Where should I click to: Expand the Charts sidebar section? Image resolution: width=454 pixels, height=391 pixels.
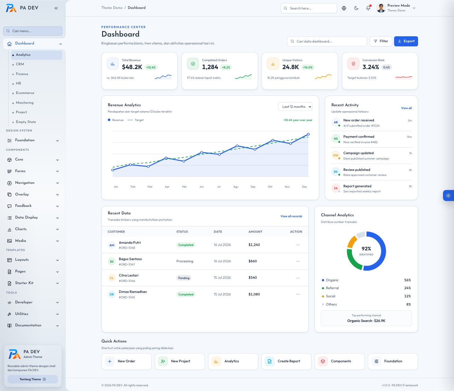(33, 229)
